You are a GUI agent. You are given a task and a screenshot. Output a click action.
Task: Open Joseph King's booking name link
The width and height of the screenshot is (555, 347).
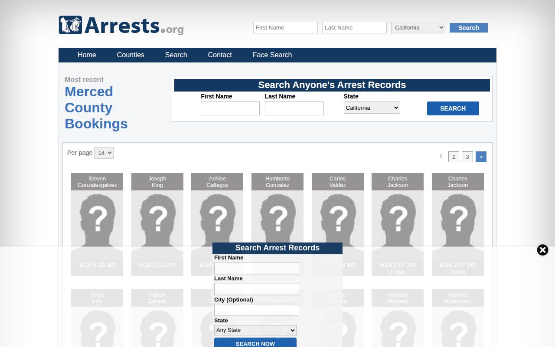pyautogui.click(x=157, y=182)
